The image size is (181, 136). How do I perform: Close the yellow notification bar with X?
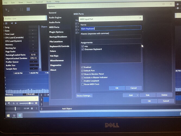[36, 98]
